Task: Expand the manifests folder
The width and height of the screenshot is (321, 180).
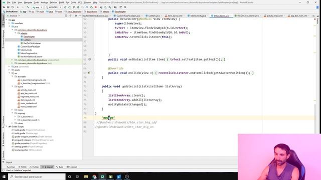Action: [9, 23]
